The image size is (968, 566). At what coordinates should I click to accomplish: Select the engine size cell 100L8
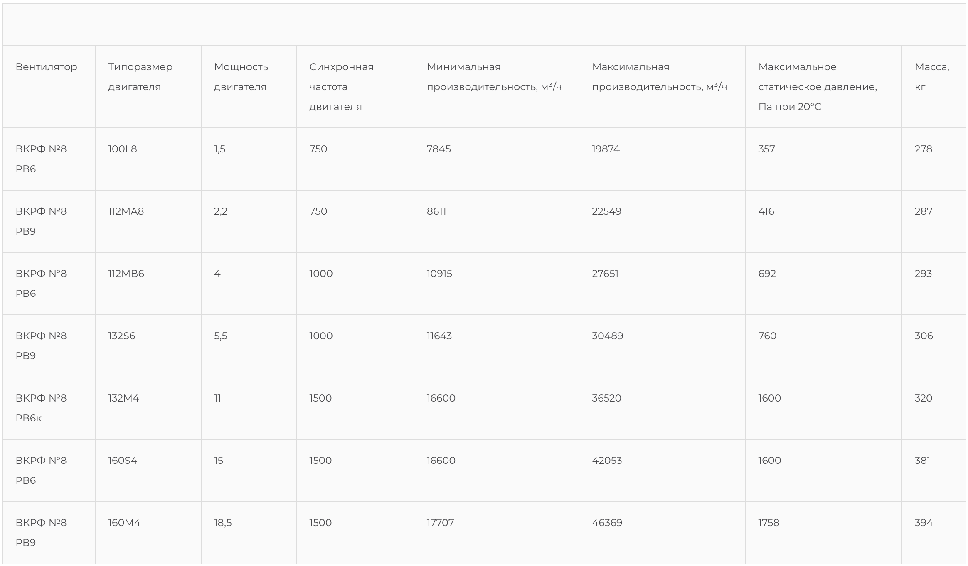coord(123,149)
